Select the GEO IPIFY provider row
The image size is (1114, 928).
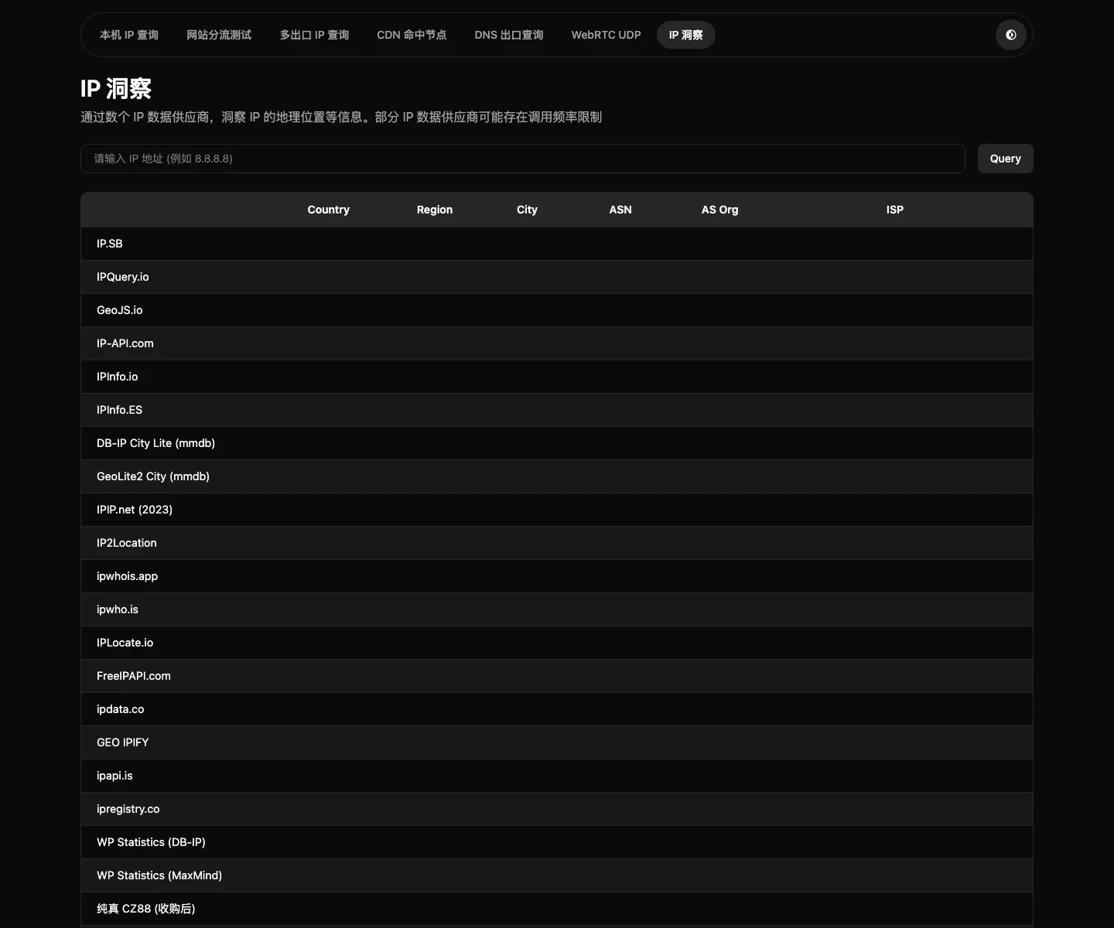click(x=557, y=742)
